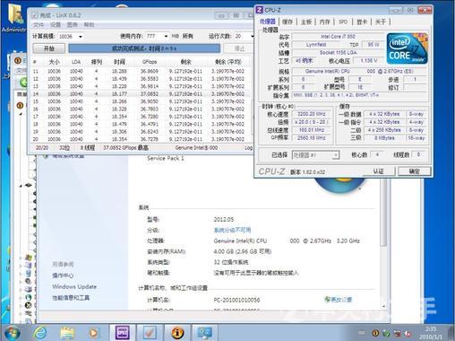The height and width of the screenshot is (341, 455).
Task: Click the CPU-Z title bar icon
Action: pyautogui.click(x=260, y=10)
